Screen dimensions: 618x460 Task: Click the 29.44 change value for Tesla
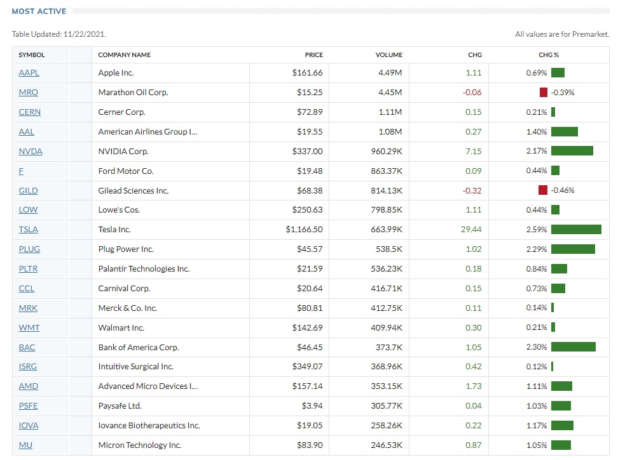pyautogui.click(x=471, y=230)
